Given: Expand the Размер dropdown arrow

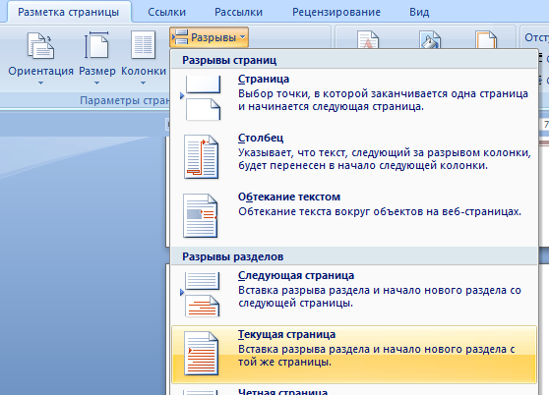Looking at the screenshot, I should (97, 84).
